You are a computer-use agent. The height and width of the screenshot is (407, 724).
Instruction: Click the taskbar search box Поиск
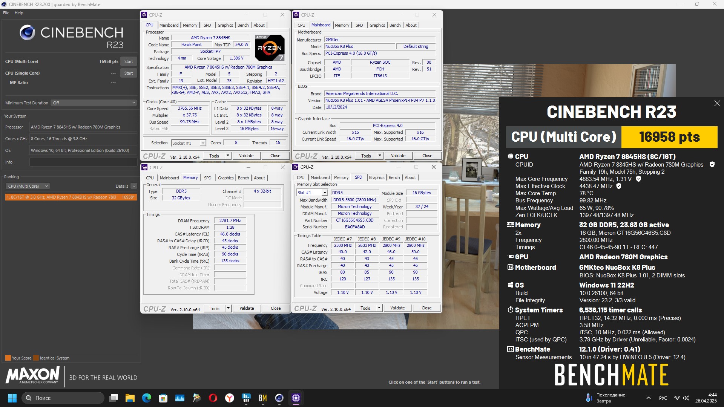[x=63, y=398]
